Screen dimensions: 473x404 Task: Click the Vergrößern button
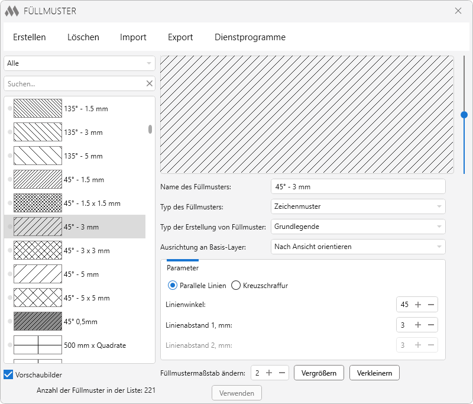pos(319,373)
